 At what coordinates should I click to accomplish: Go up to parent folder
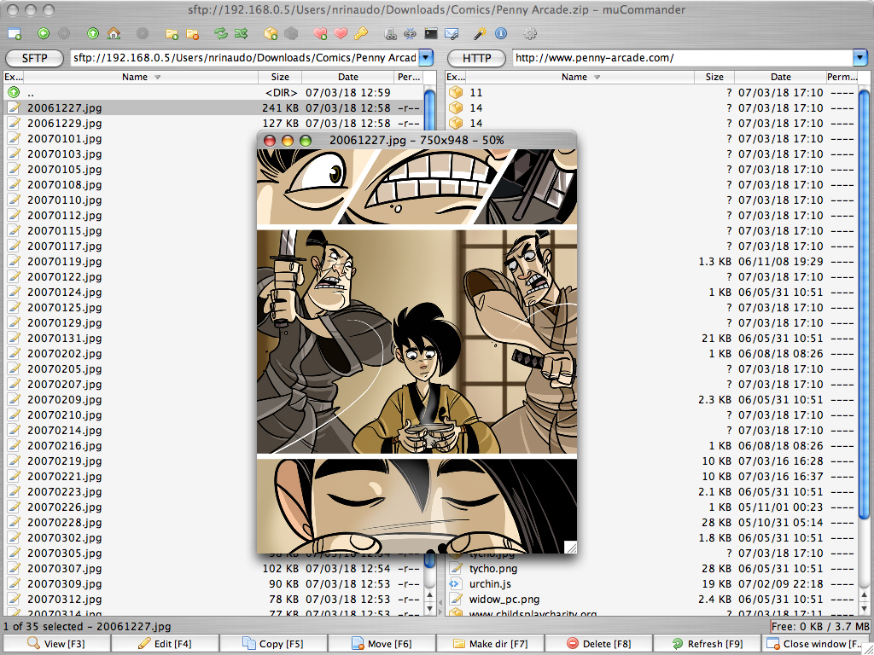coord(93,34)
